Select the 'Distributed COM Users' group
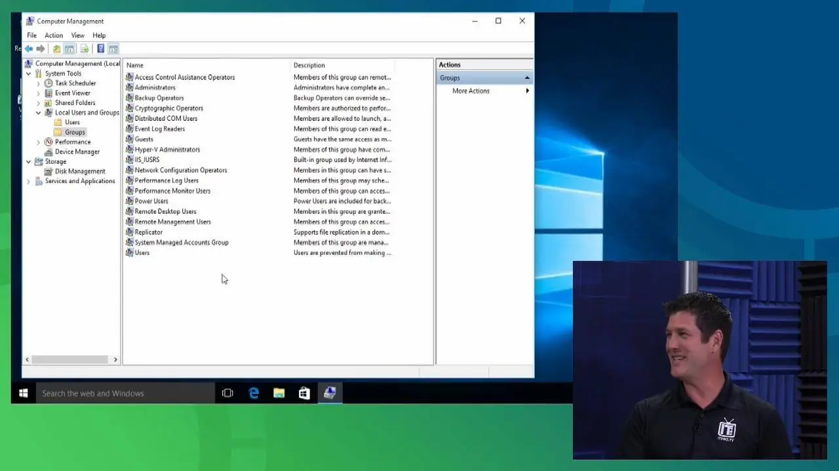This screenshot has height=471, width=839. (166, 119)
